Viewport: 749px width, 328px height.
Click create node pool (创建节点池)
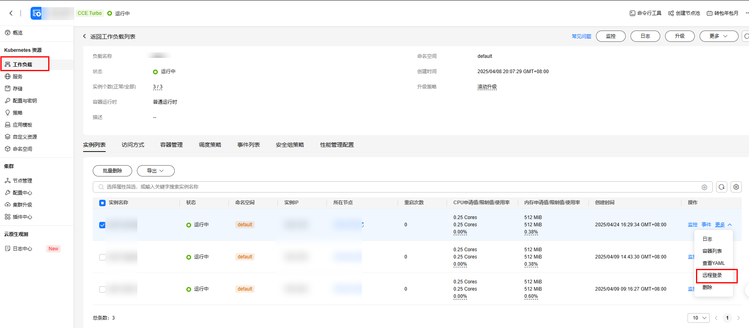pos(684,13)
